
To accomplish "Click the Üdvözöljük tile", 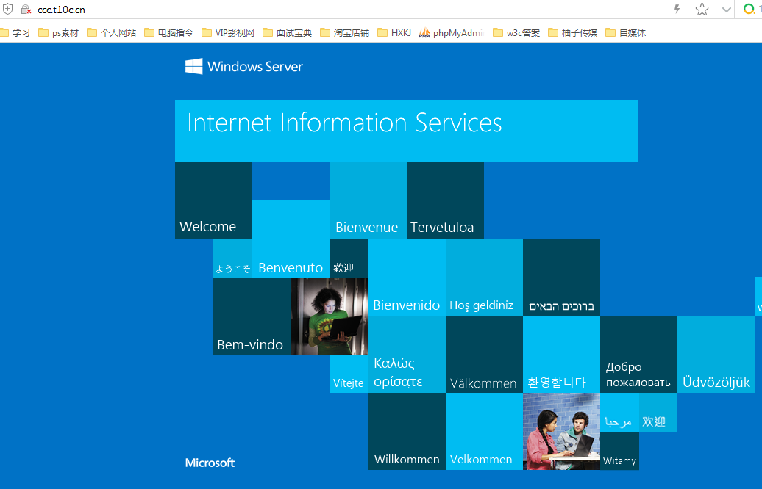I will (x=716, y=354).
